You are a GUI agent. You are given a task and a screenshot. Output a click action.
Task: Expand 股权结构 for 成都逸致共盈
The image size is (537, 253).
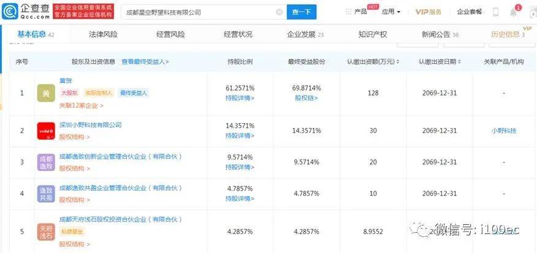[75, 200]
